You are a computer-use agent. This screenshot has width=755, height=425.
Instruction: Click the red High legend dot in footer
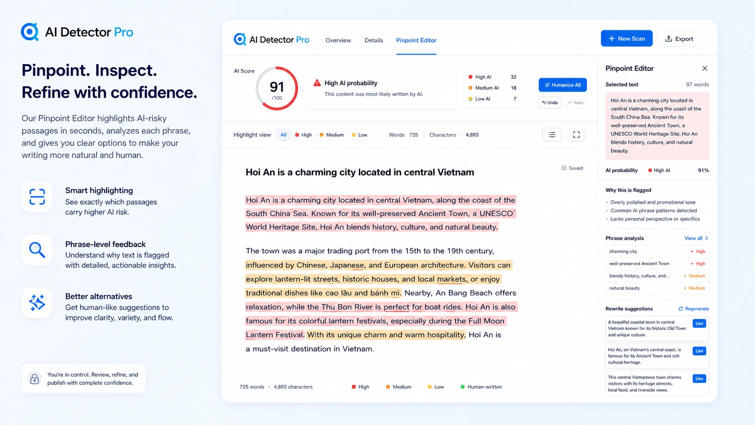[354, 387]
